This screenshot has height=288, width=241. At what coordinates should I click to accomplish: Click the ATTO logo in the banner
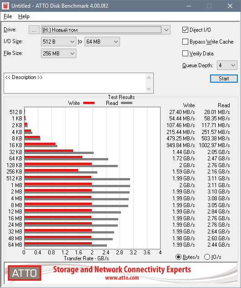[25, 273]
